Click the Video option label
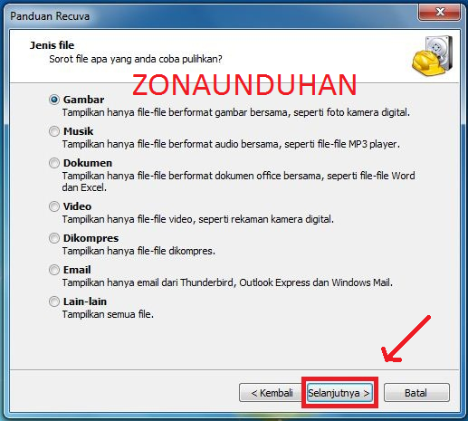468x421 pixels. [x=77, y=206]
